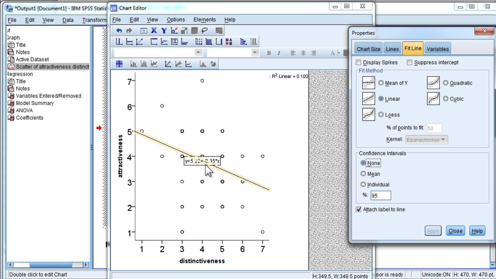Open the Properties window toolbar icon

click(144, 31)
